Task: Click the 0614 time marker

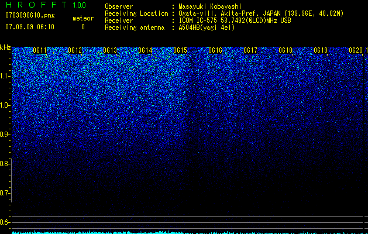Action: coord(145,50)
